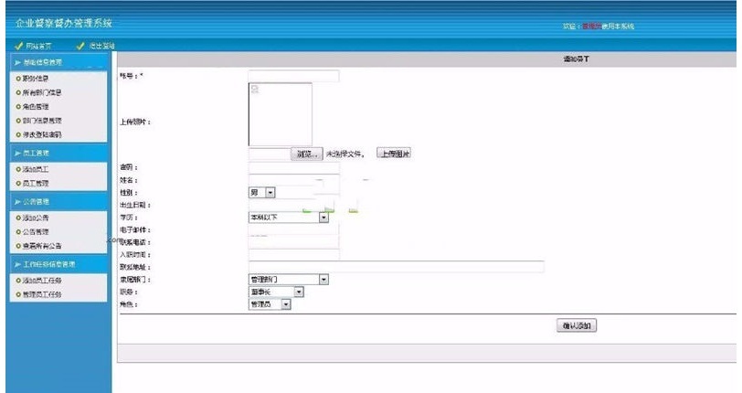Open the 角色 role dropdown
Screen dimensions: 742x393
coord(285,303)
